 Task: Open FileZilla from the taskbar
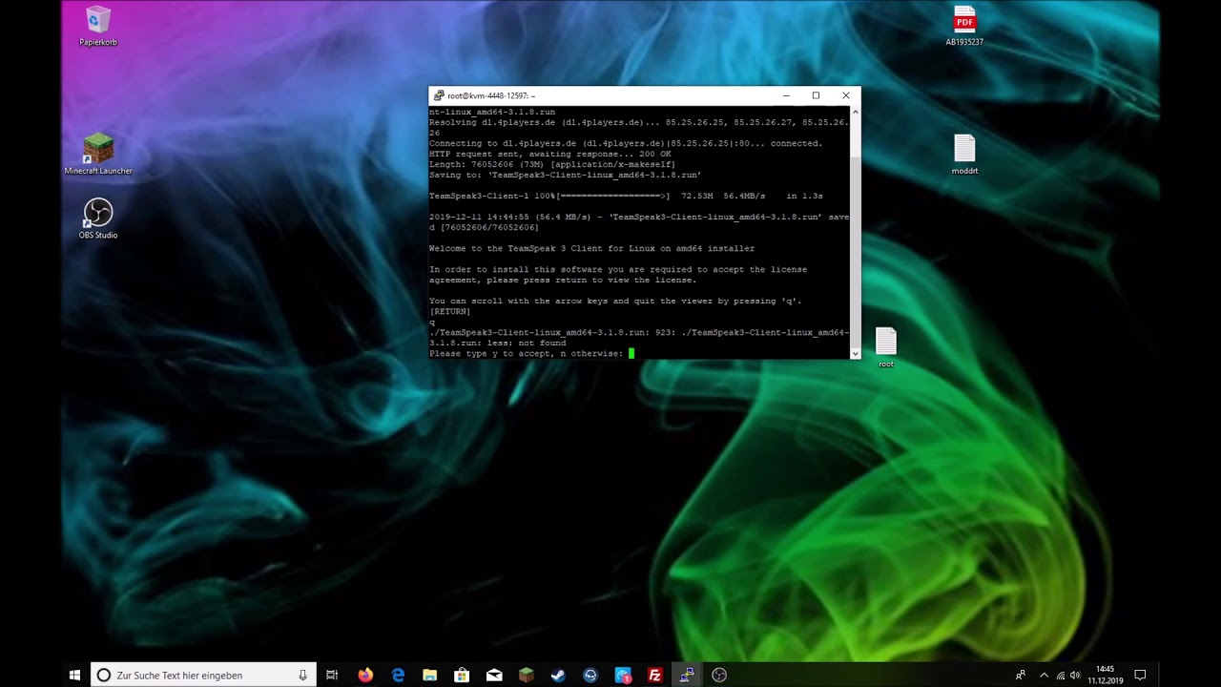coord(654,675)
